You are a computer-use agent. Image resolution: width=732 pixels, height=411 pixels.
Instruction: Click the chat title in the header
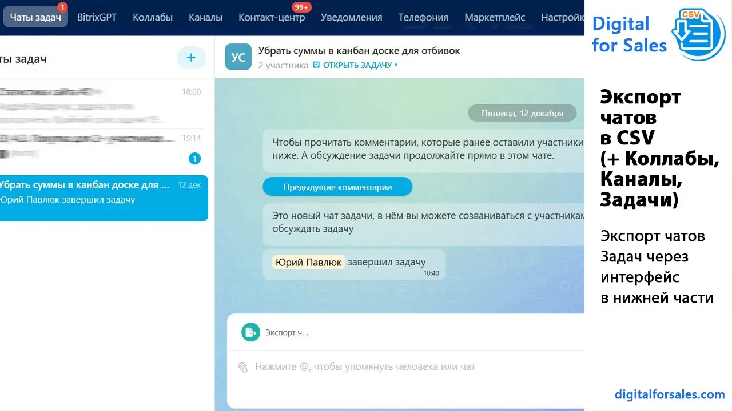(359, 51)
